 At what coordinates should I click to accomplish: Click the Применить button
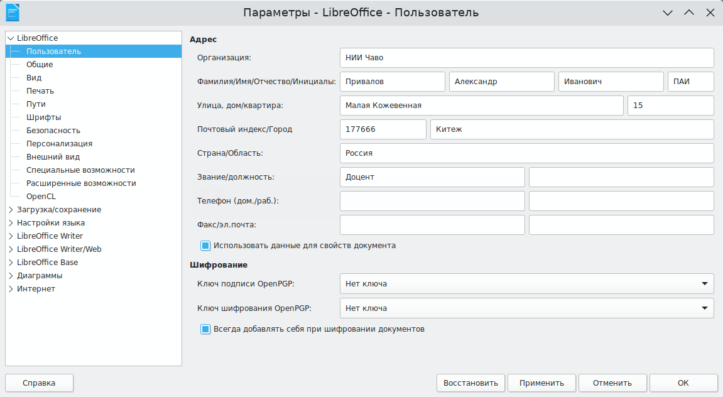(542, 383)
